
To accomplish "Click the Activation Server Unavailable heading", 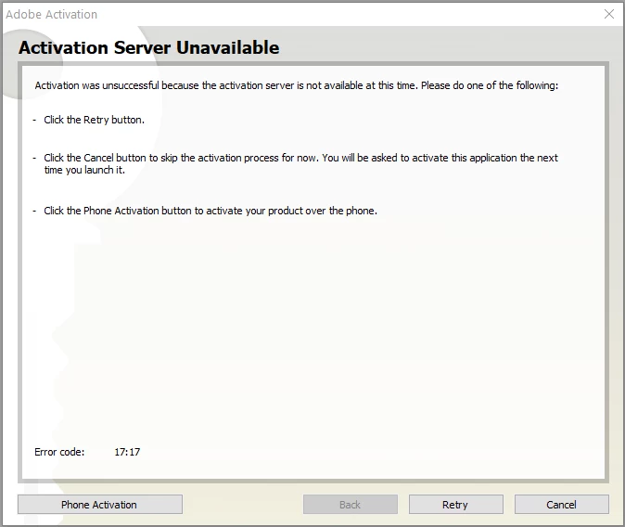I will coord(148,47).
